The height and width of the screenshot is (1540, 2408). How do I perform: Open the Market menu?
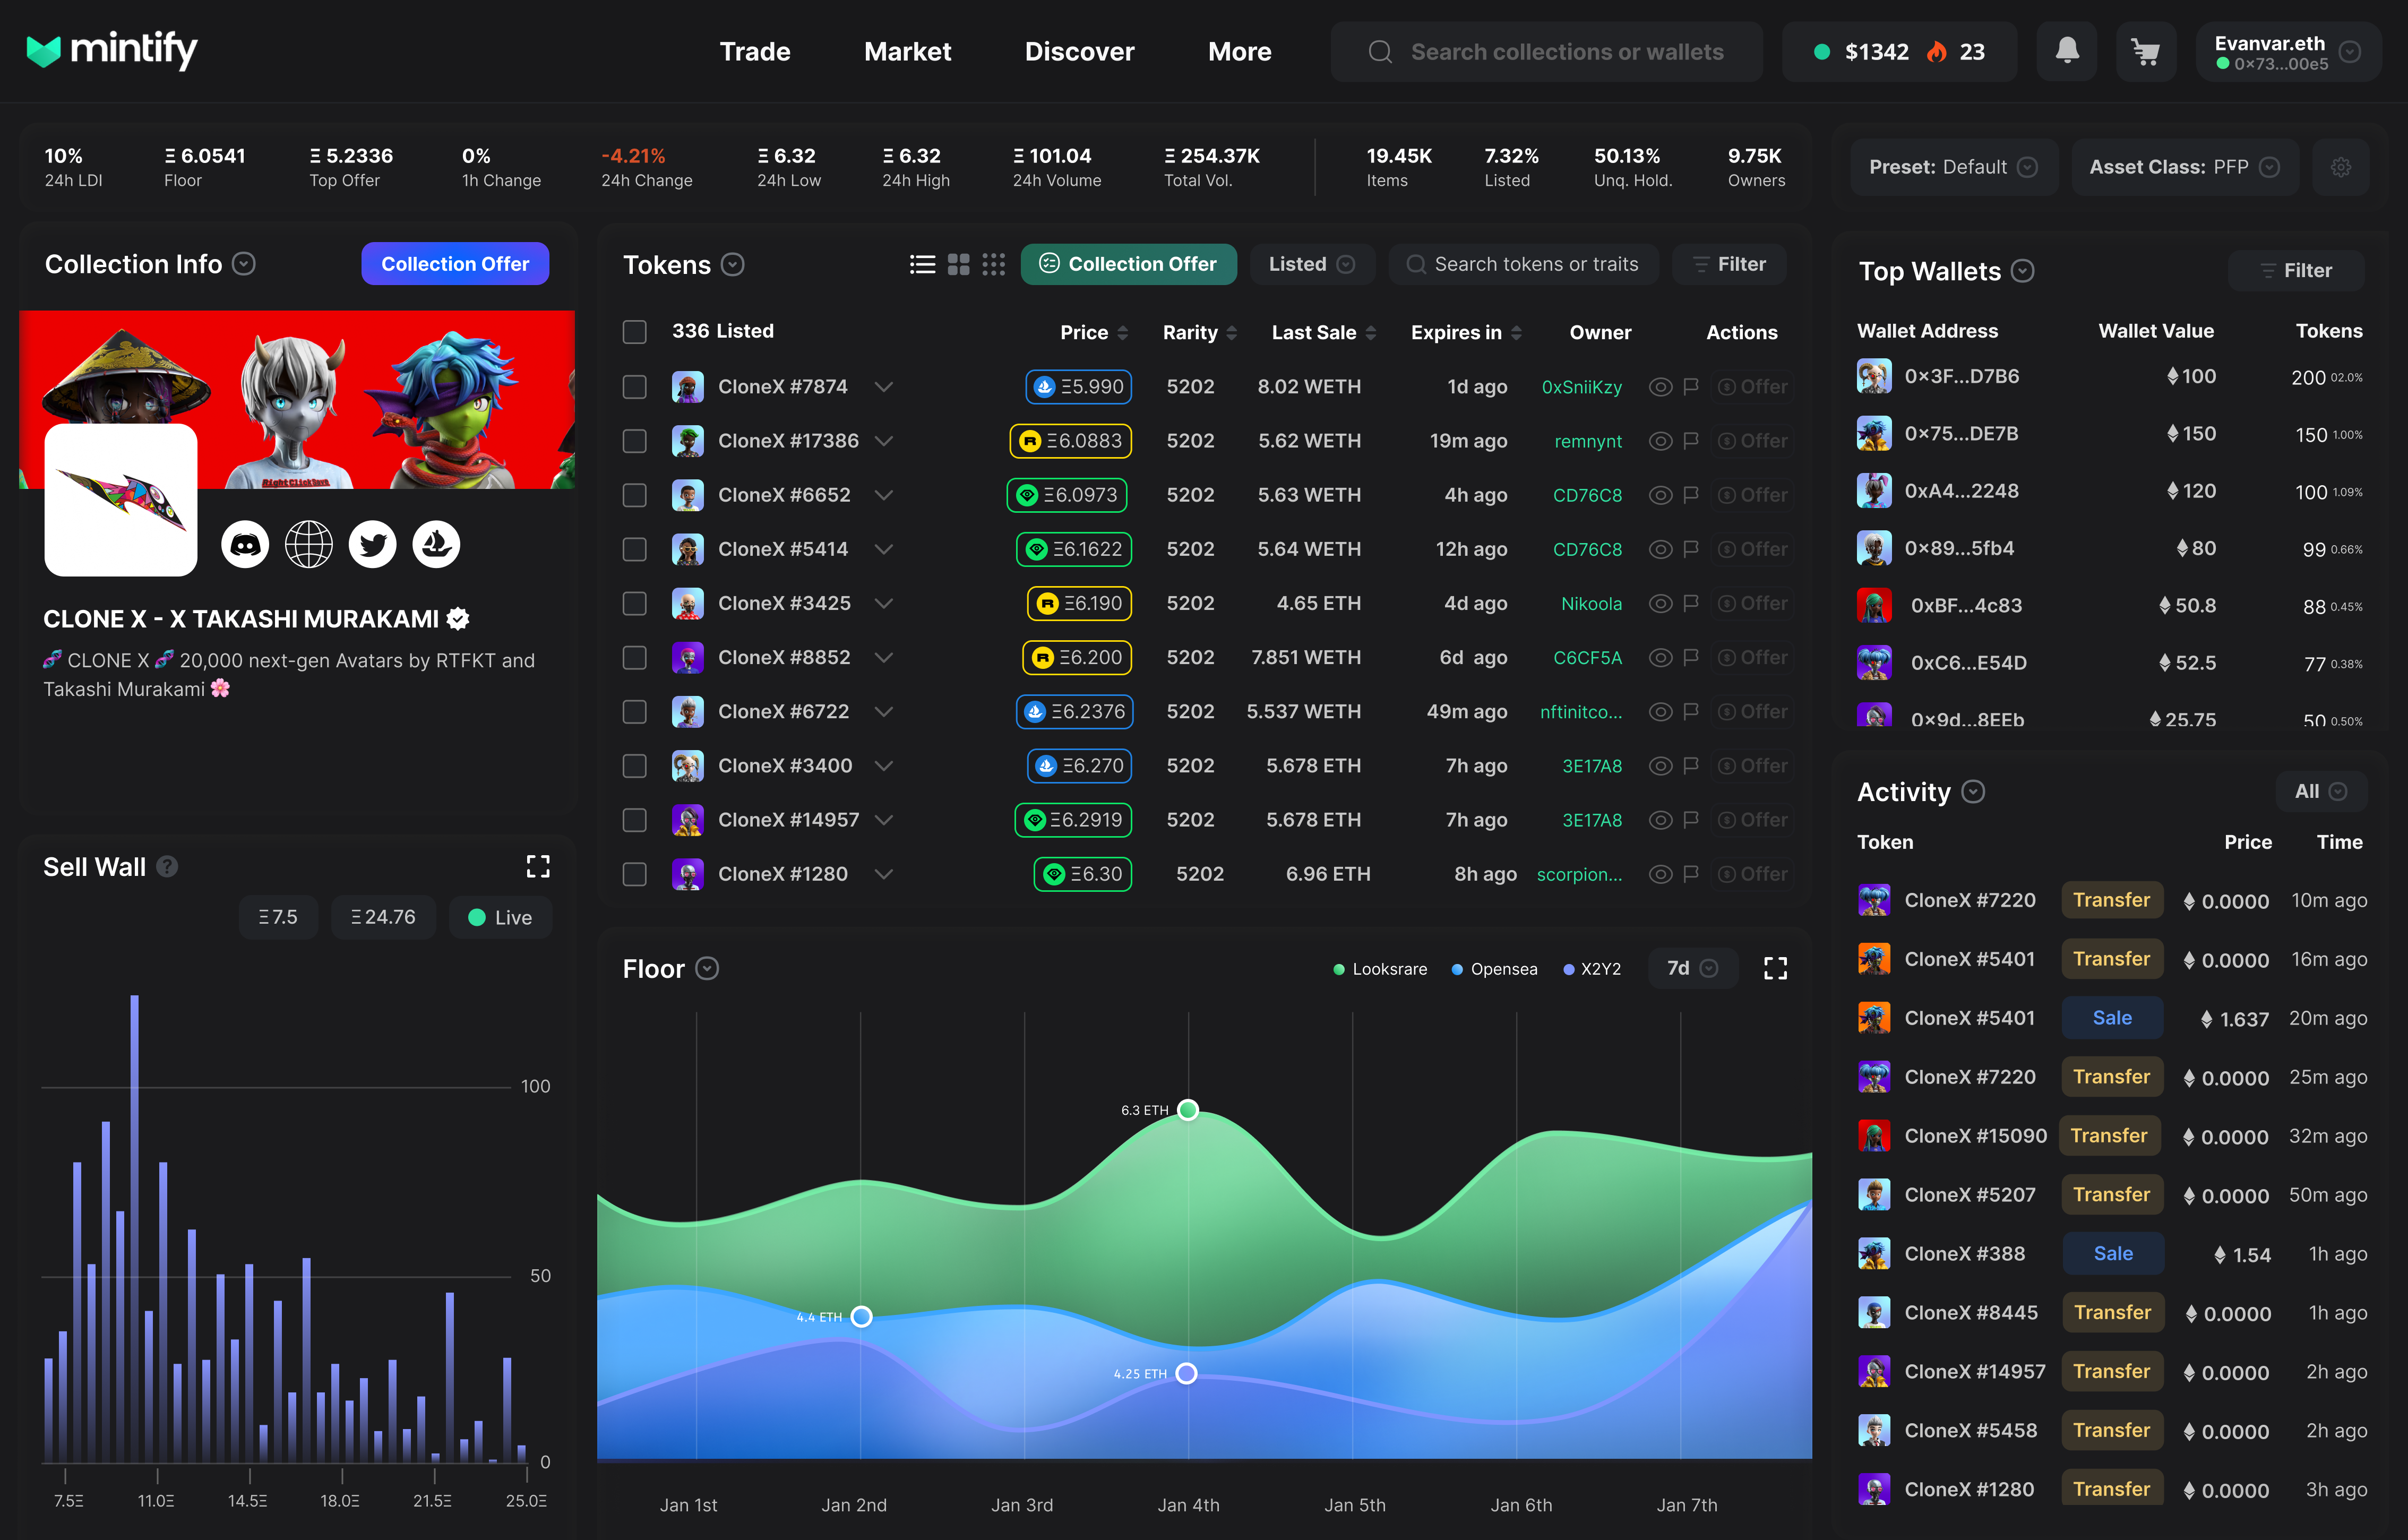pyautogui.click(x=907, y=51)
